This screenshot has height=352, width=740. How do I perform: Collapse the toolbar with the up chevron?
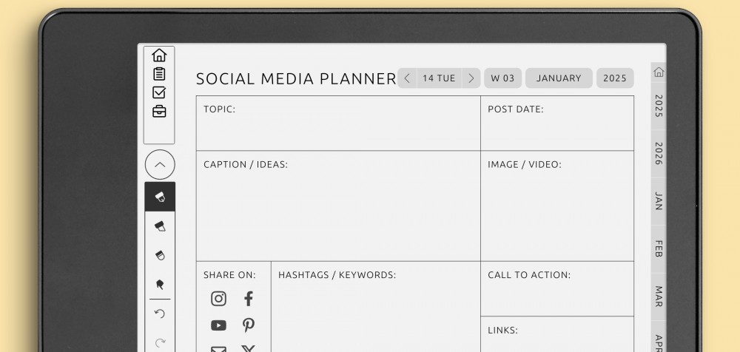point(160,165)
